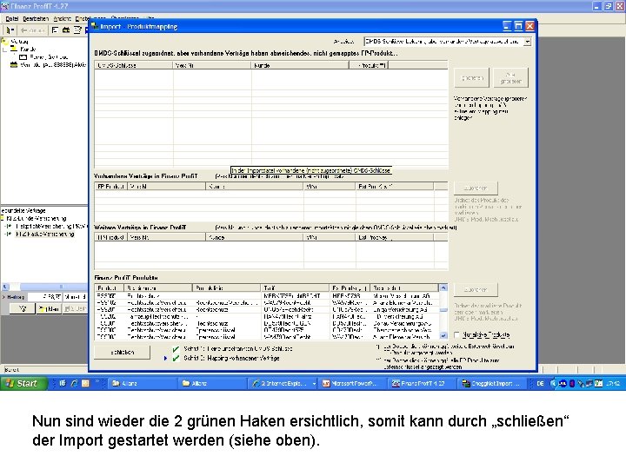This screenshot has height=469, width=626.
Task: Click the Tarif column header in Produkte table
Action: (x=295, y=287)
